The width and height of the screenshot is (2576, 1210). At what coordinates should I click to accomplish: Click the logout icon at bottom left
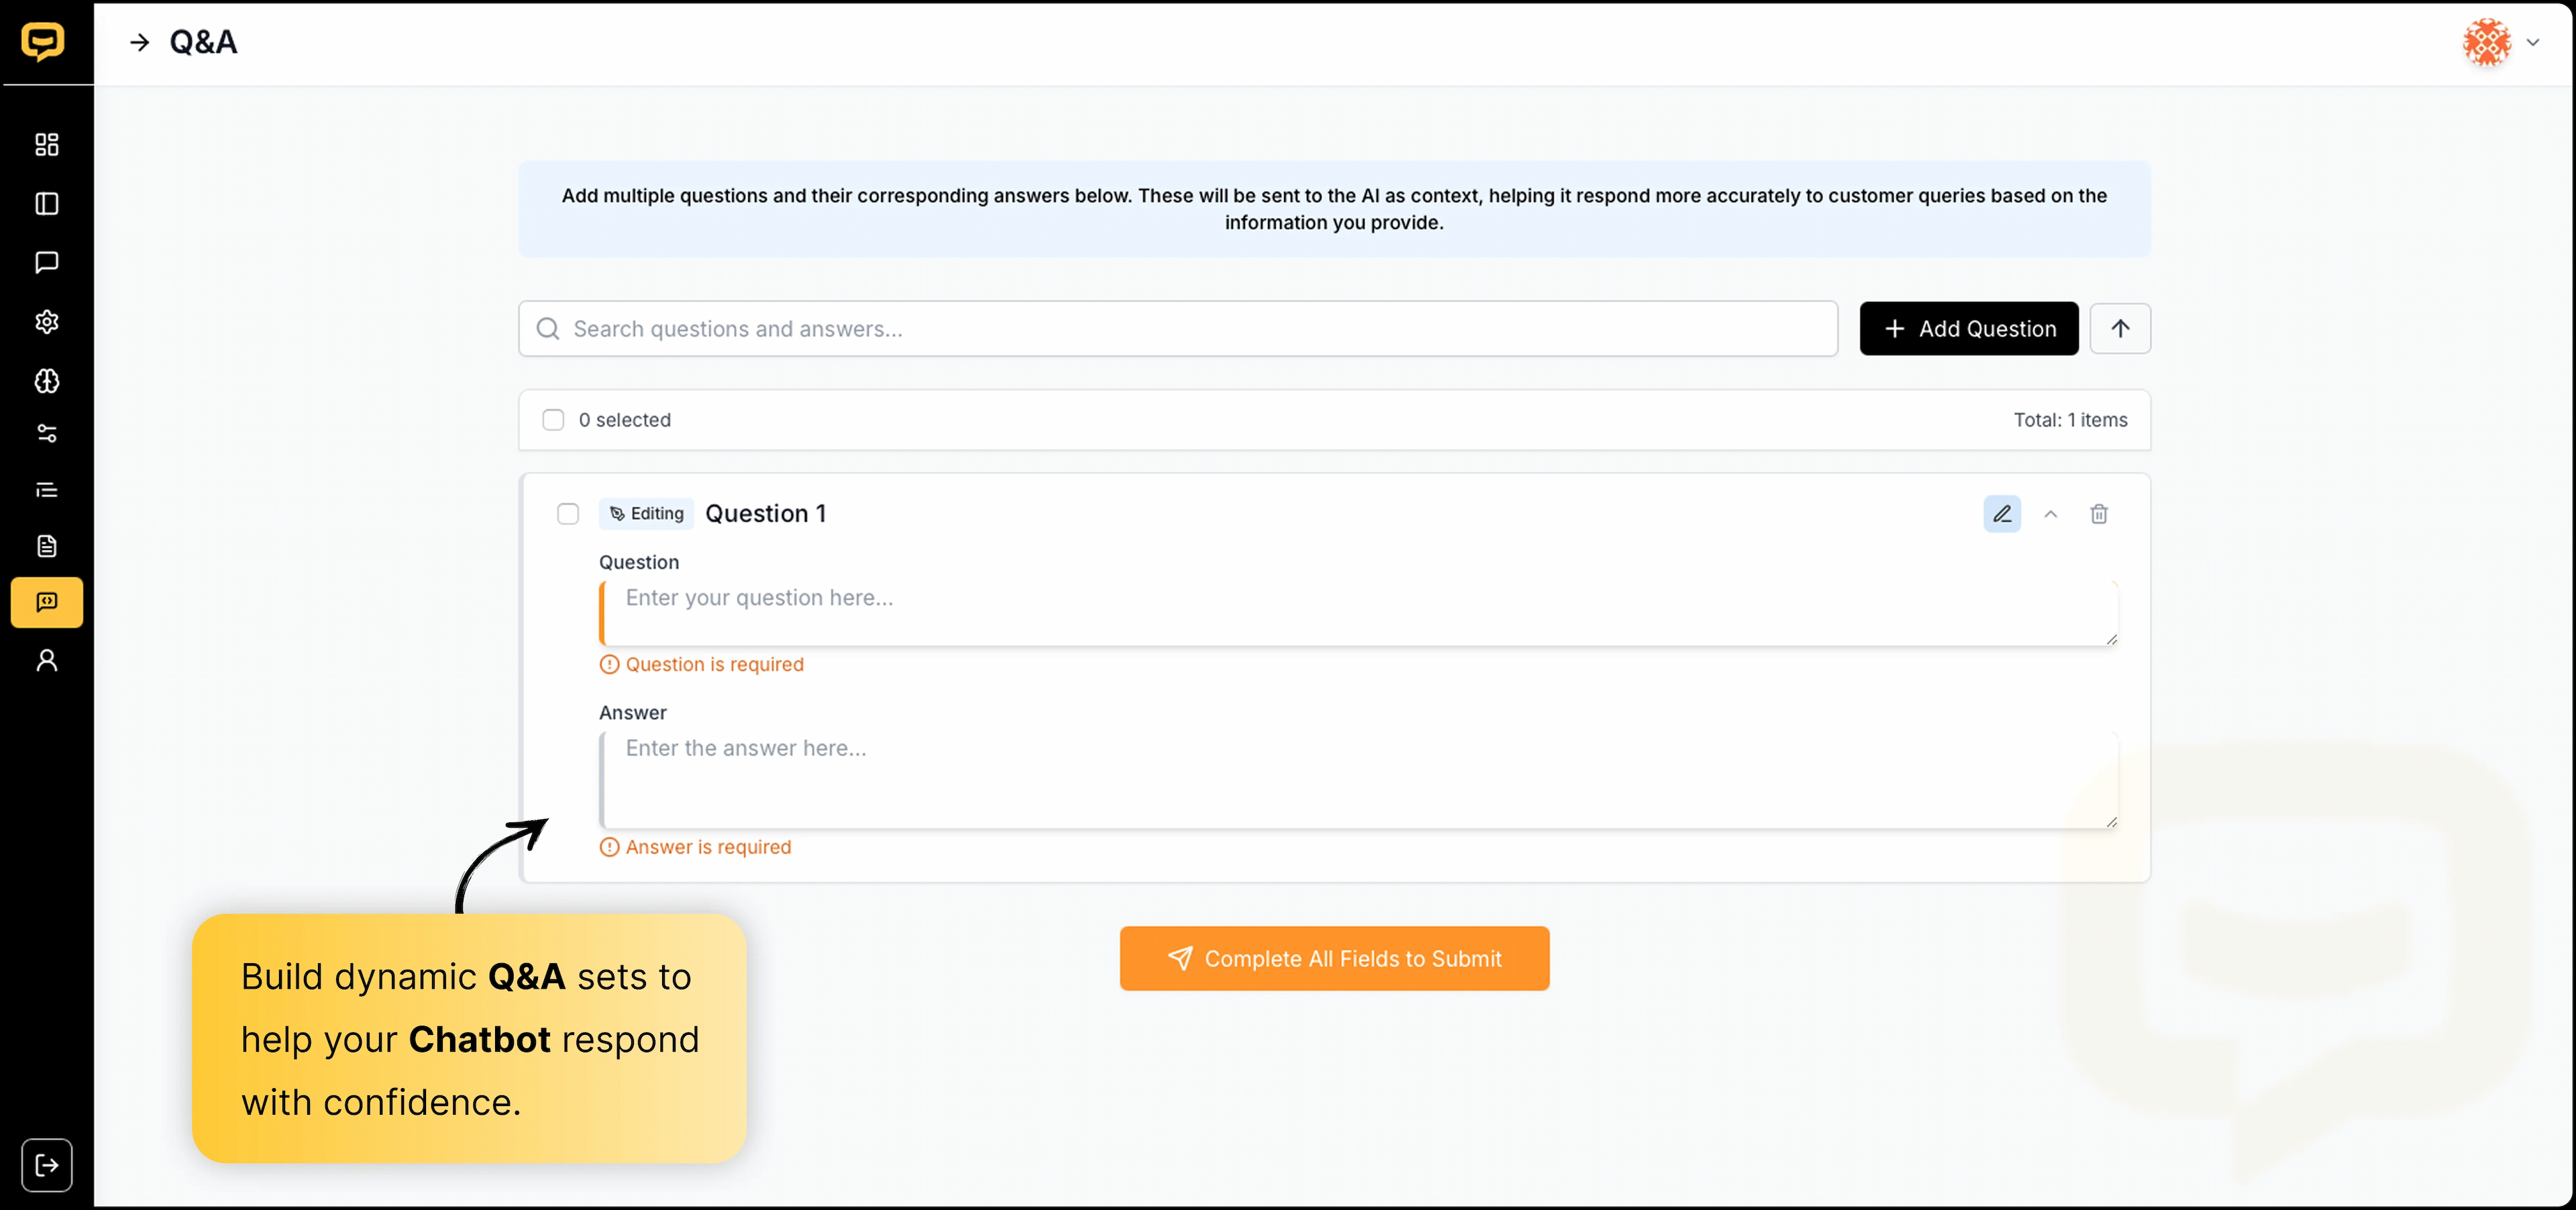coord(46,1165)
